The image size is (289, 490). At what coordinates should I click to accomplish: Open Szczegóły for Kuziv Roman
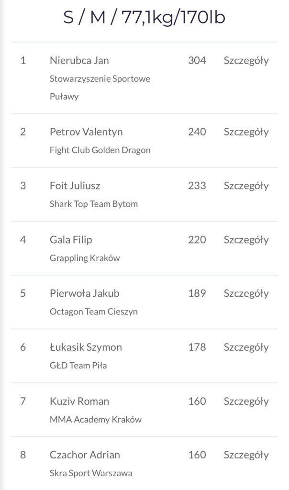coord(246,401)
